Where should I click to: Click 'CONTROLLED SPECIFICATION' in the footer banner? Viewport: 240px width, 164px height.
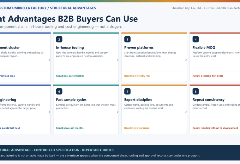click(x=57, y=150)
